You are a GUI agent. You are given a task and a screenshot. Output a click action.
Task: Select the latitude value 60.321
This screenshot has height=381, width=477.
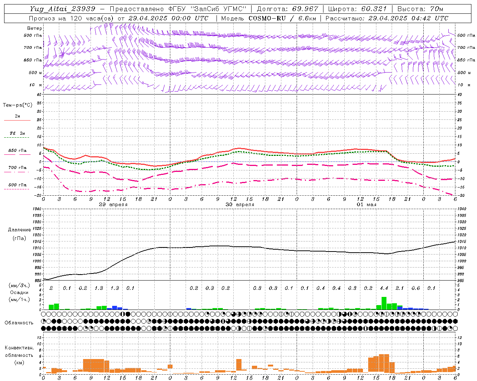click(374, 9)
